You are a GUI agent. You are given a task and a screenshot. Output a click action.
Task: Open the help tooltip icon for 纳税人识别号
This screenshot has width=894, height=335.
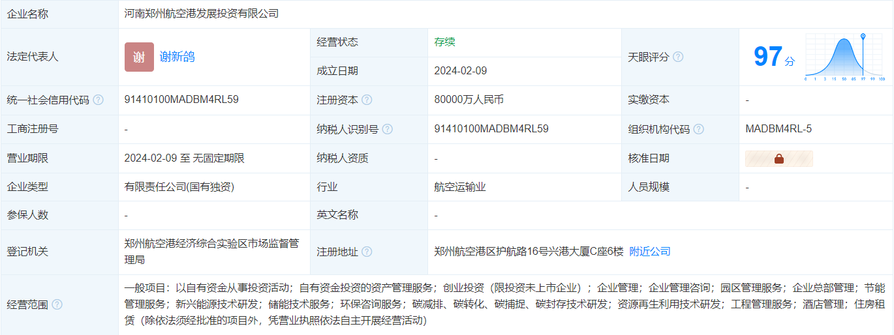388,129
